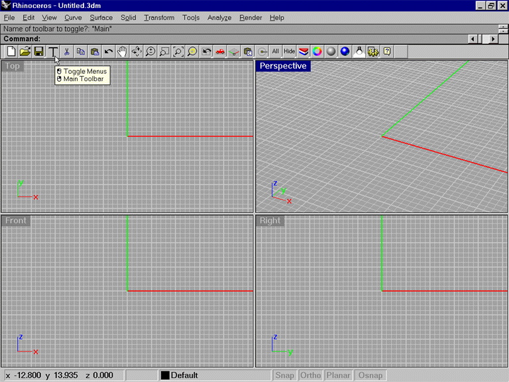Enable Osnap in the status bar
The image size is (509, 382).
(370, 375)
